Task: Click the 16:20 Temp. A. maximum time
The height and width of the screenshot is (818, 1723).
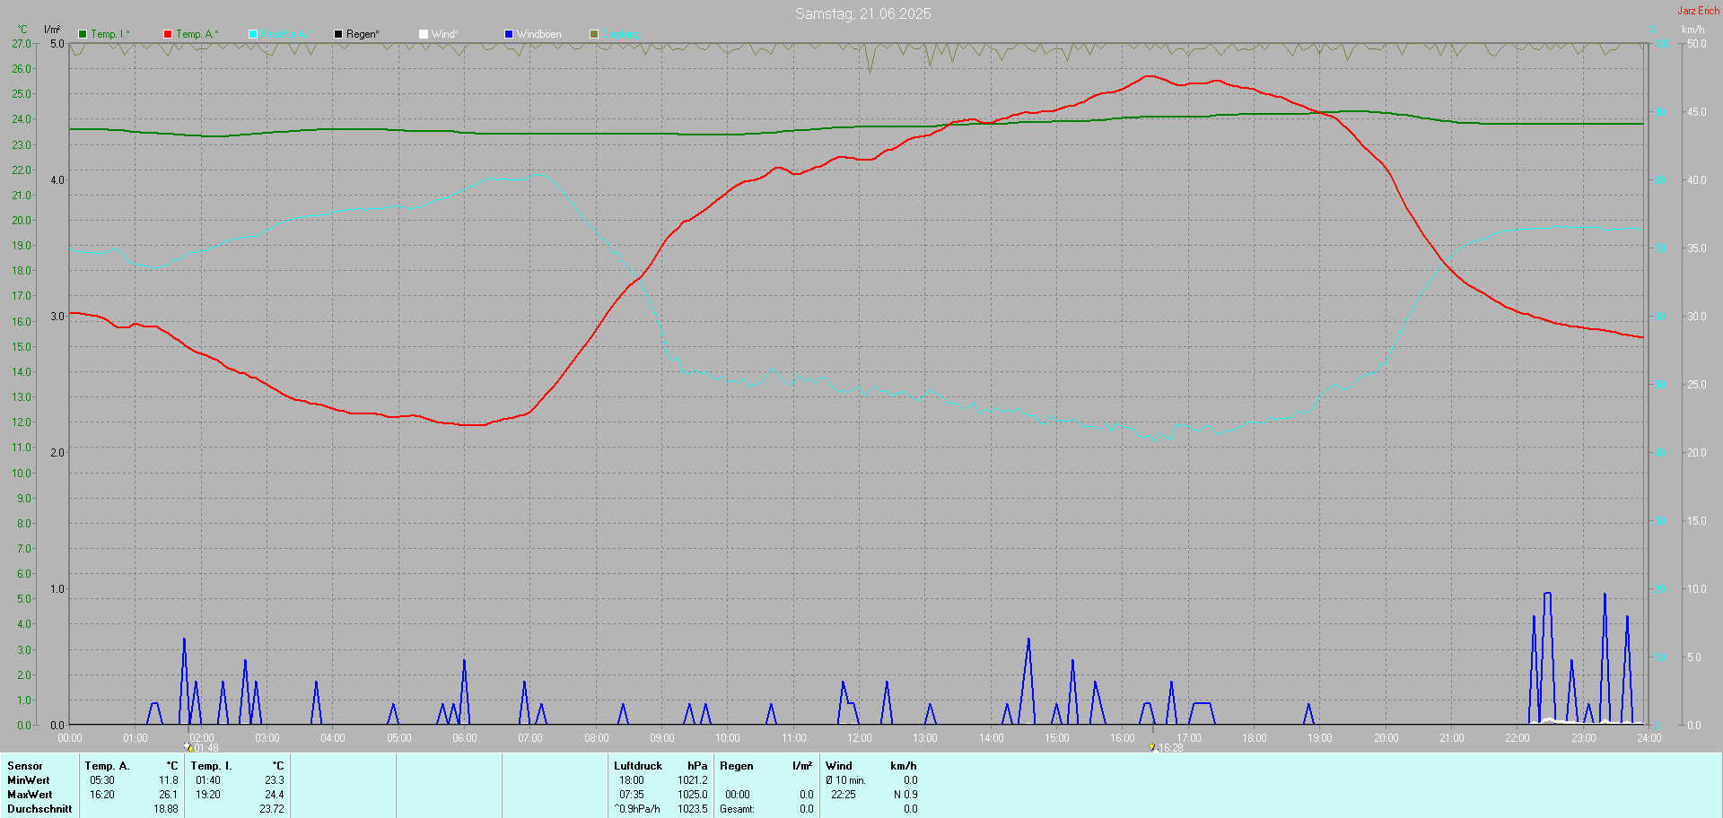Action: coord(102,795)
